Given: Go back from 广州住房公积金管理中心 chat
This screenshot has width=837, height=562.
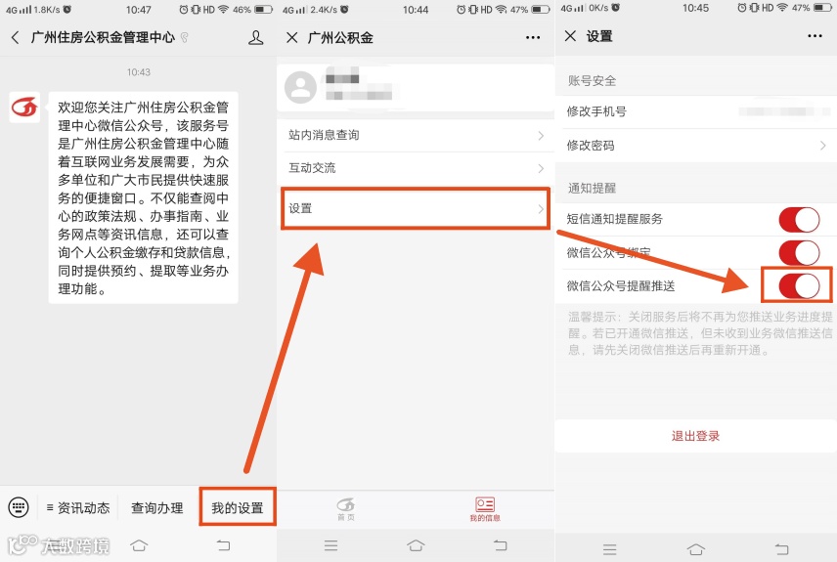Looking at the screenshot, I should pos(15,37).
